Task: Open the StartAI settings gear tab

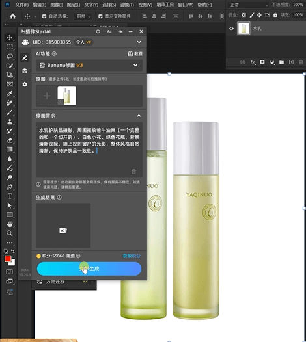Action: (25, 84)
